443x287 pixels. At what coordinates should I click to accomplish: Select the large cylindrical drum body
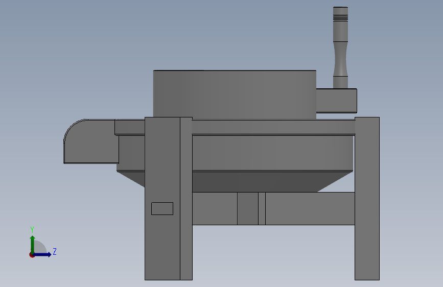(x=235, y=94)
